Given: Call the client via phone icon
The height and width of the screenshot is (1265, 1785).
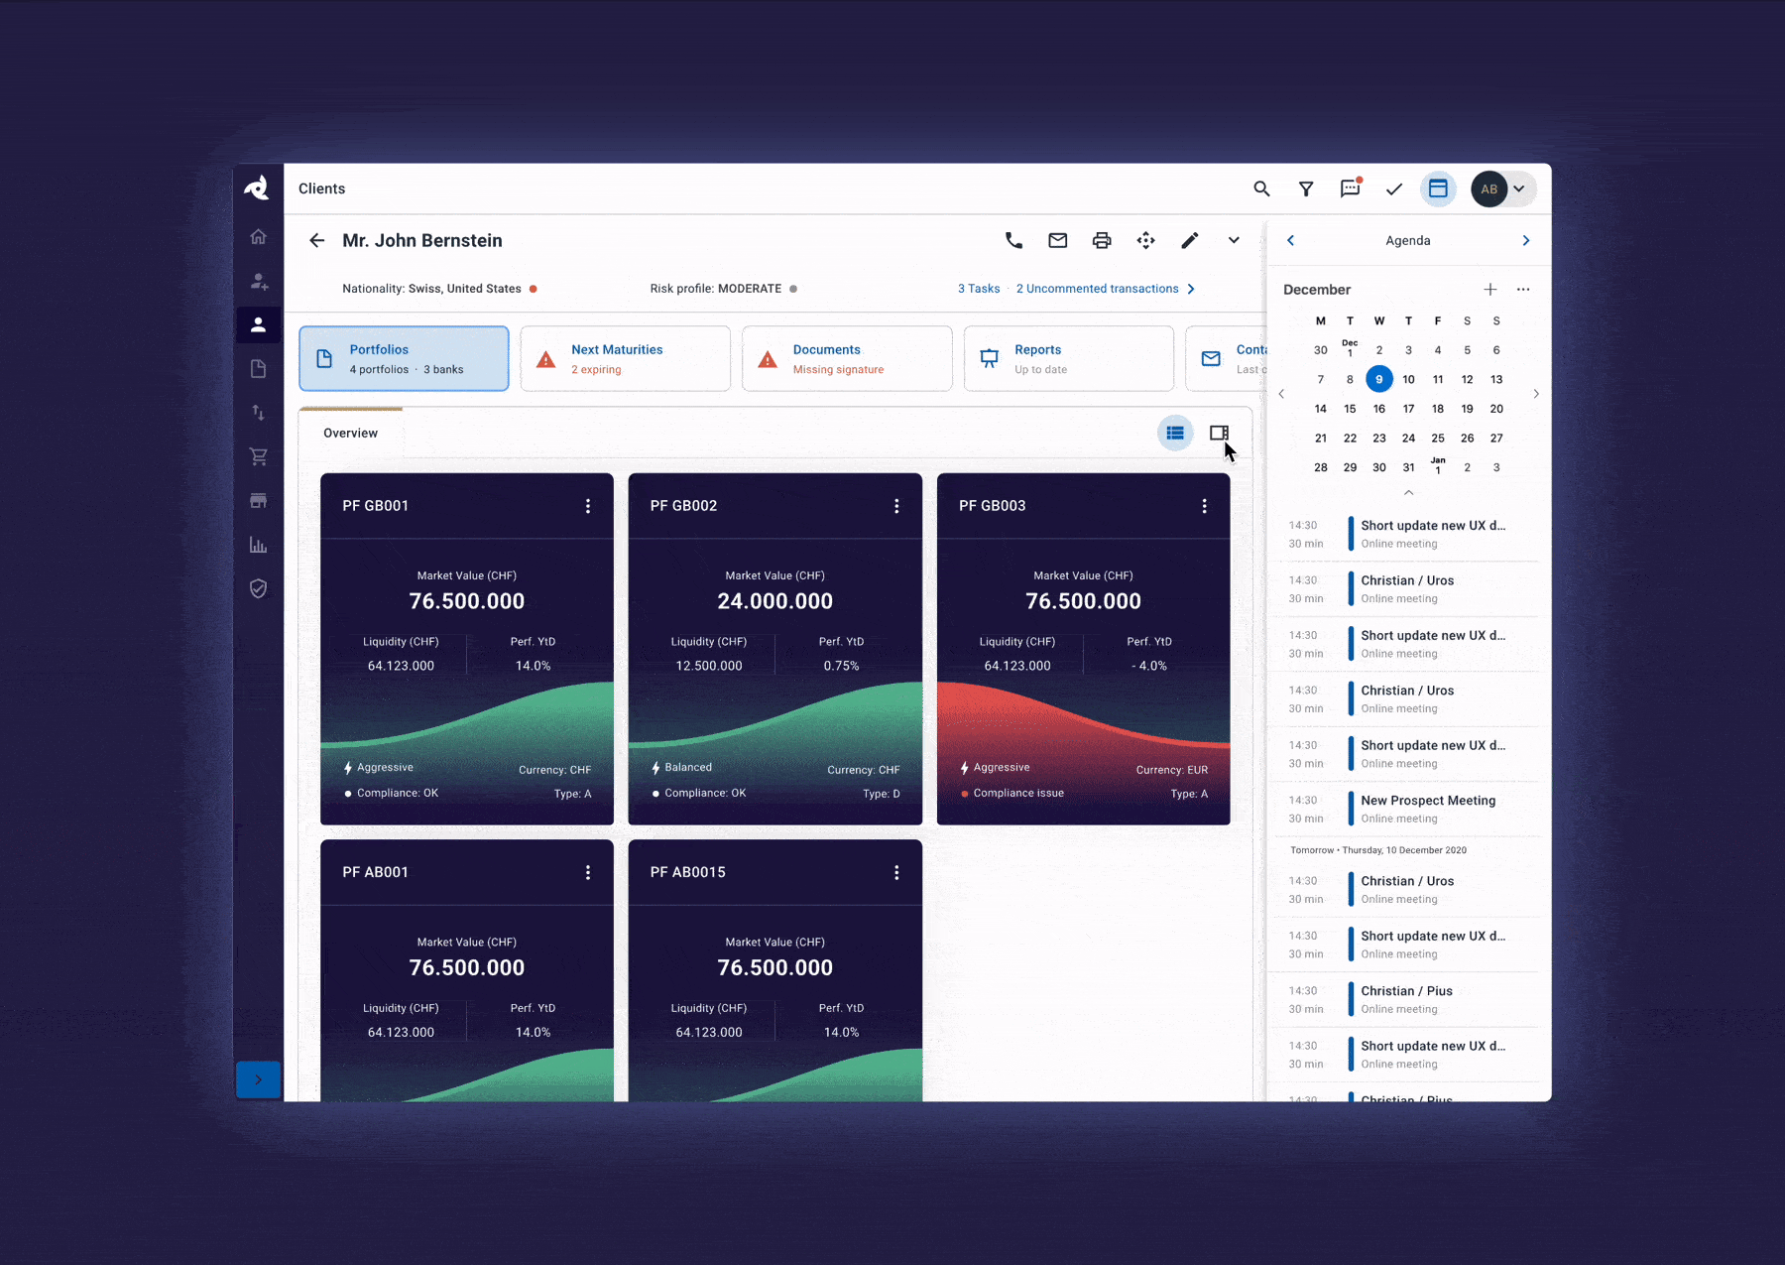Looking at the screenshot, I should coord(1013,240).
